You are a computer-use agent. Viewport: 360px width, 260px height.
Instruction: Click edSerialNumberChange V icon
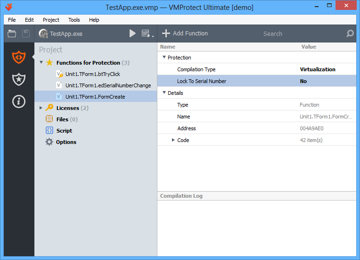pyautogui.click(x=59, y=85)
